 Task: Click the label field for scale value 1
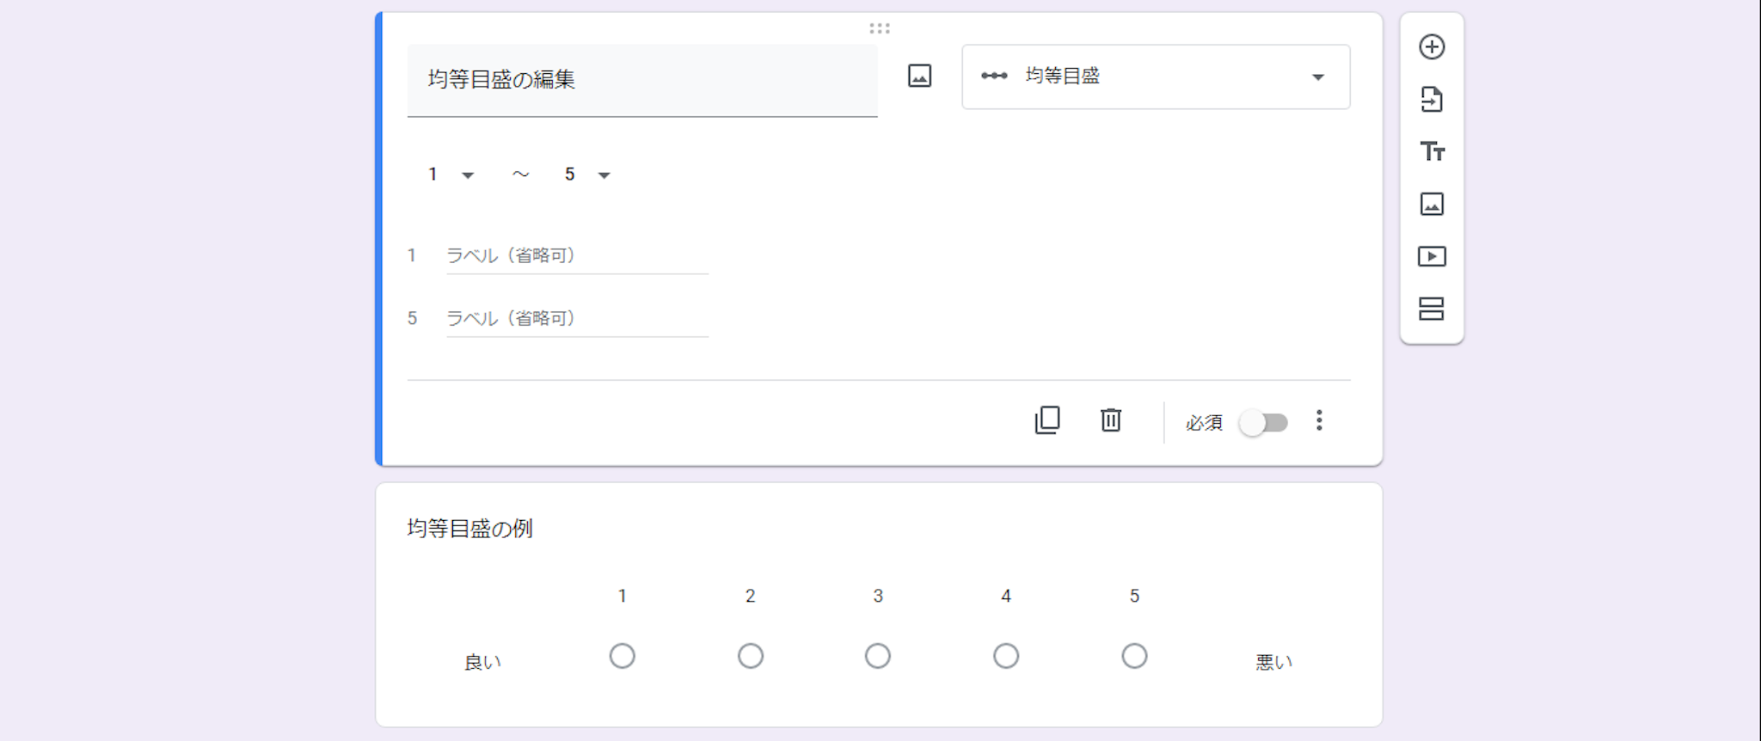click(x=576, y=256)
